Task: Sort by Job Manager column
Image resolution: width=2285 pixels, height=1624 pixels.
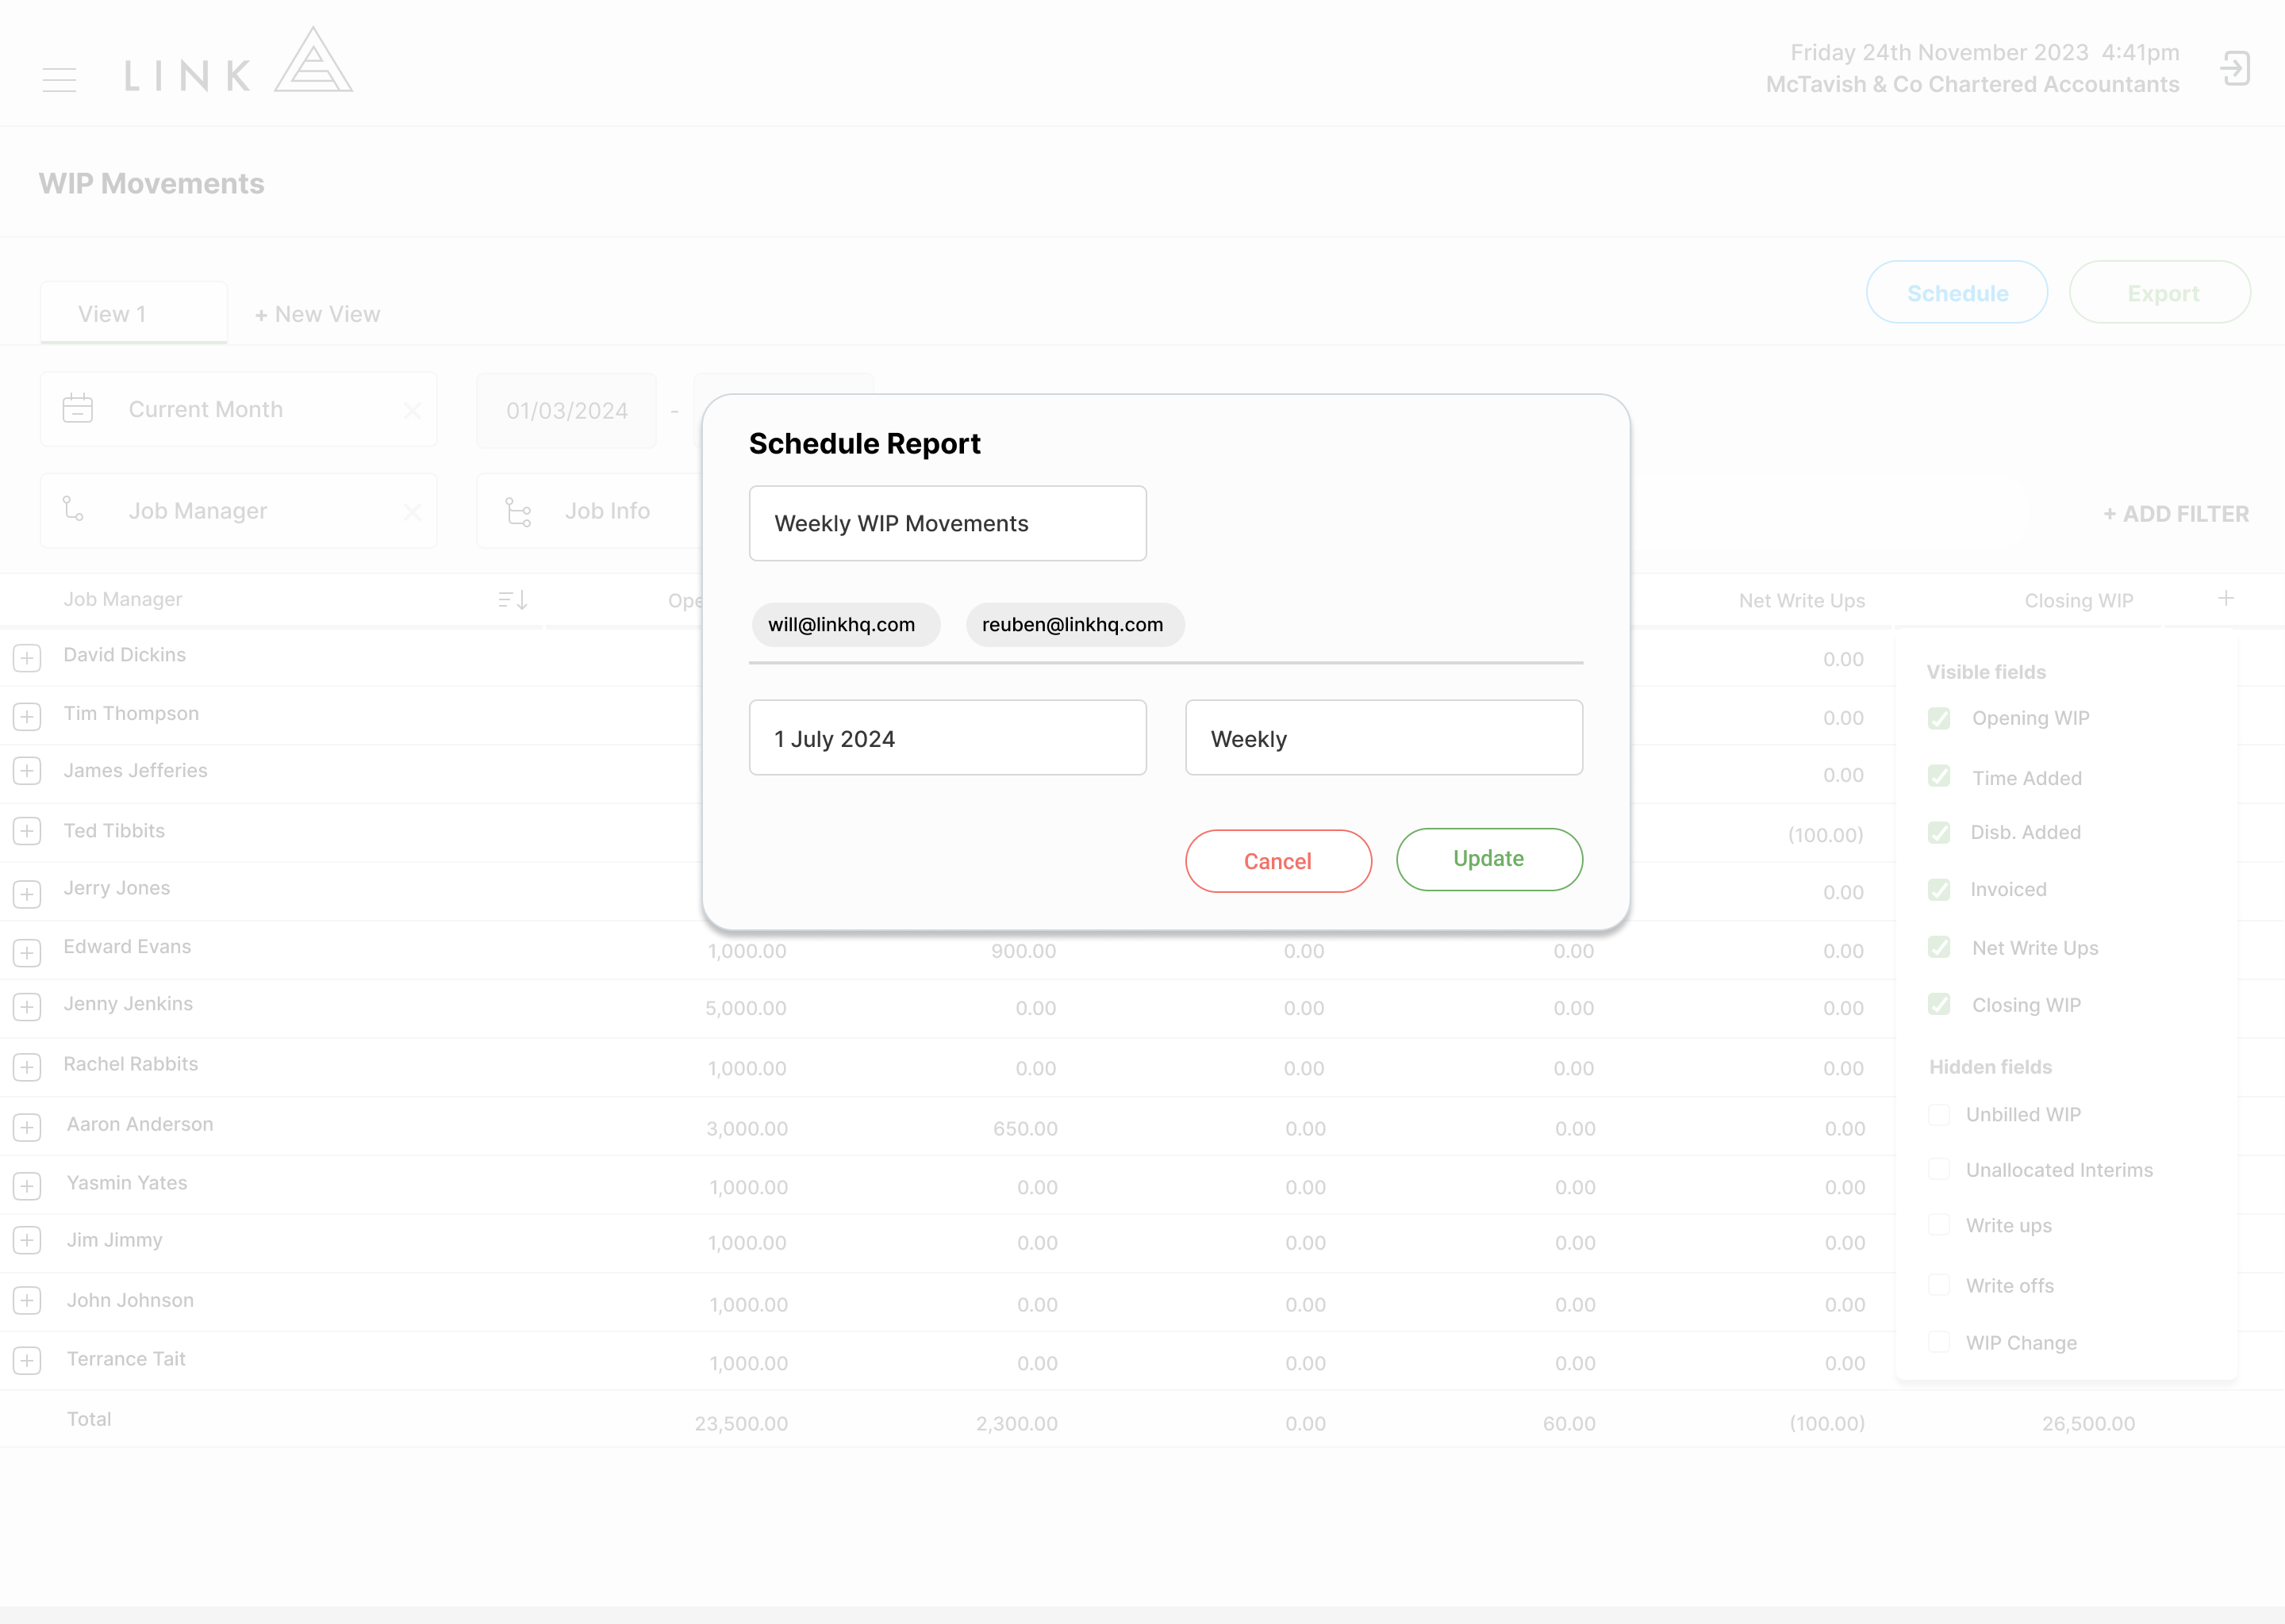Action: coord(513,600)
